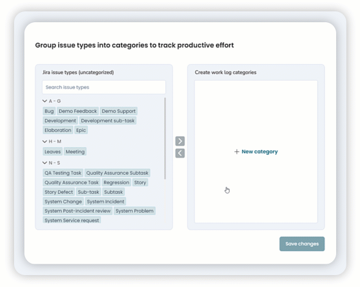Collapse the H - M group

tap(45, 141)
